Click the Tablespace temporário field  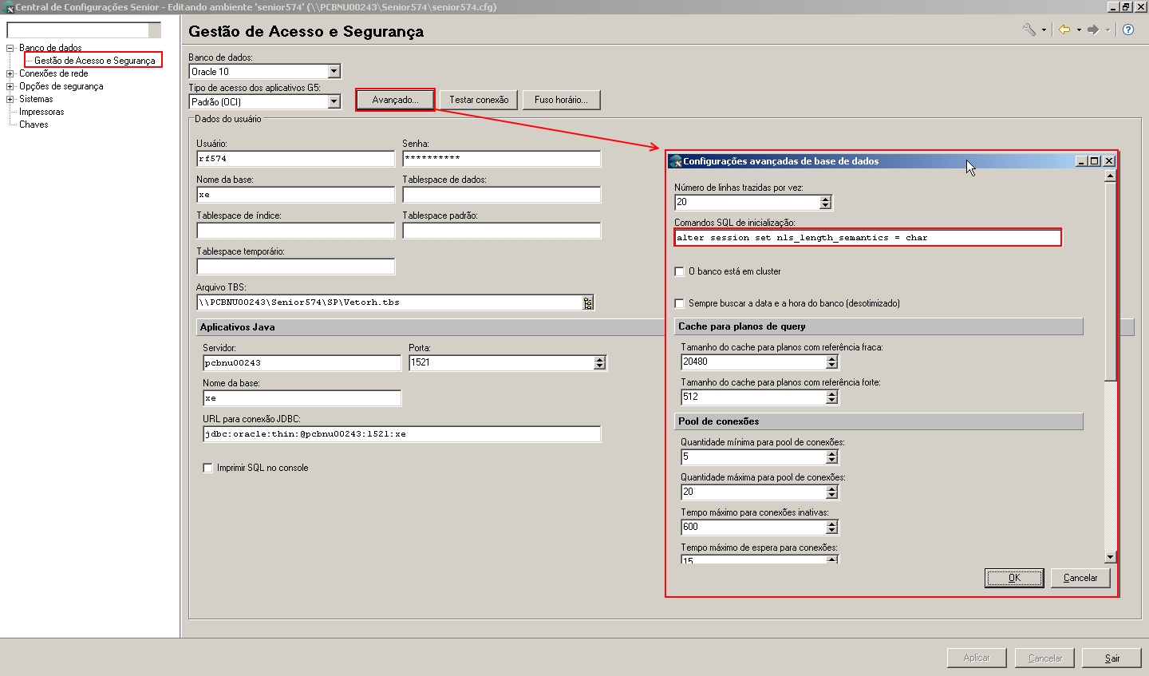295,267
